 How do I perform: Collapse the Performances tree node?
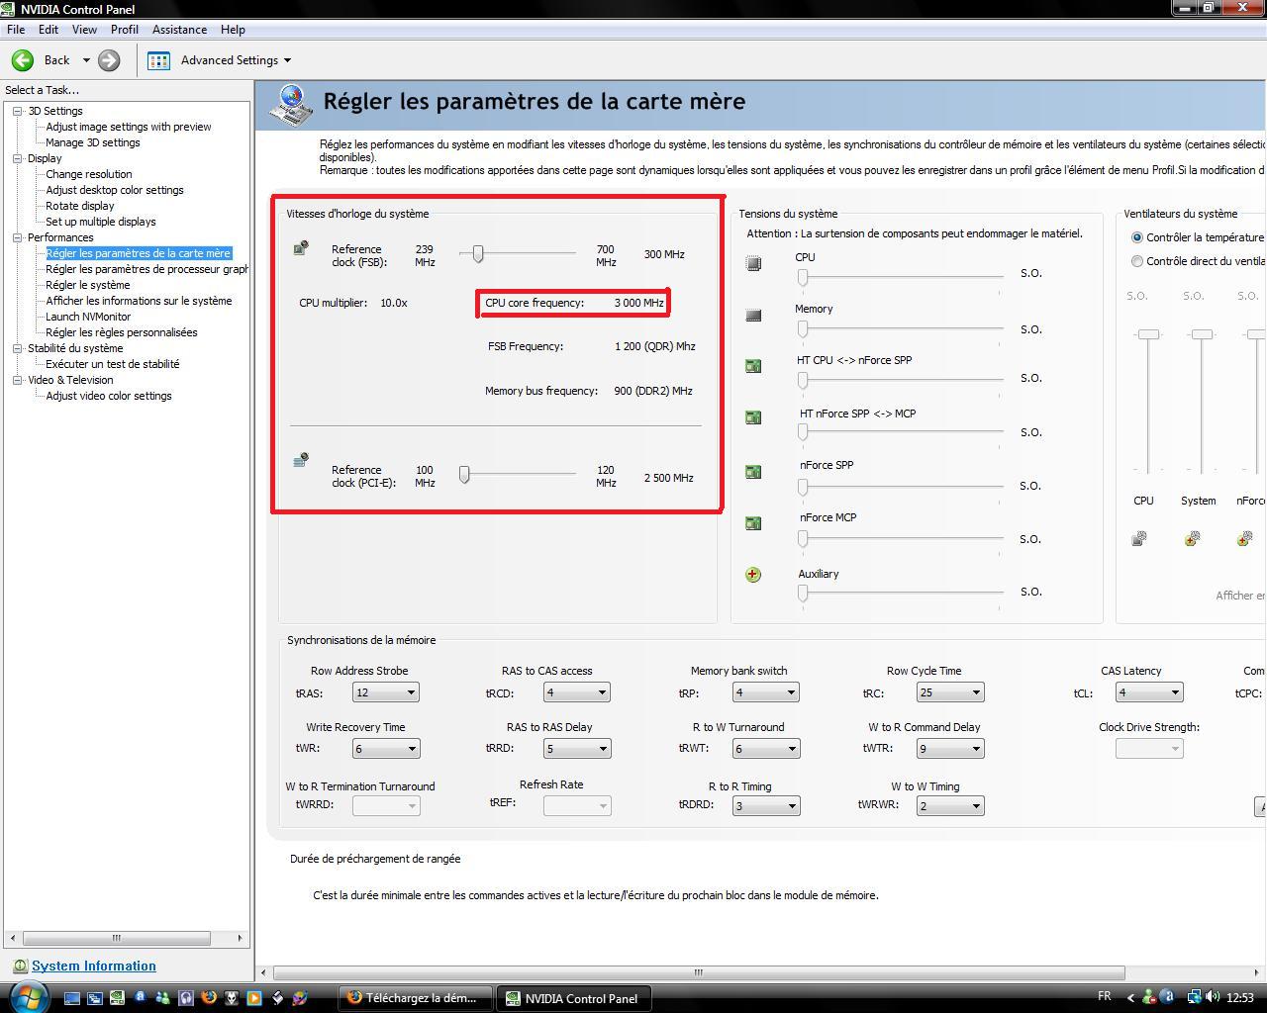(18, 237)
